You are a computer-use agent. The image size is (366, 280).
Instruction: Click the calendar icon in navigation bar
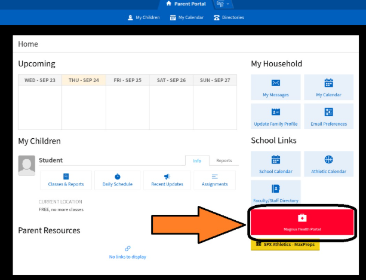click(173, 17)
